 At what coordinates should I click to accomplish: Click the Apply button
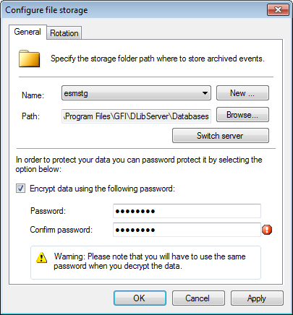(x=257, y=298)
